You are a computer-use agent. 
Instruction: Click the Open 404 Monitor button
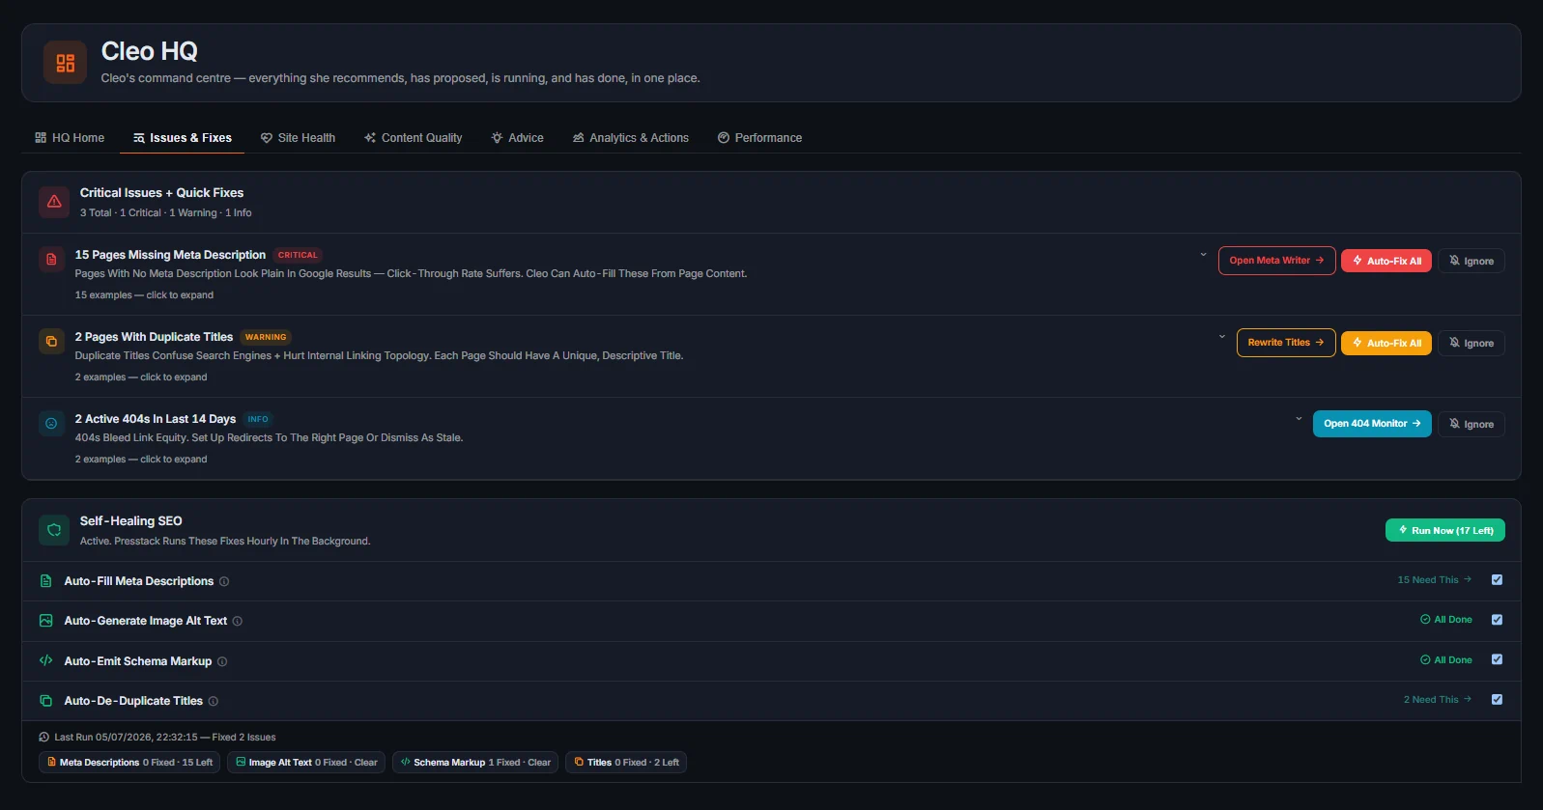[x=1372, y=424]
